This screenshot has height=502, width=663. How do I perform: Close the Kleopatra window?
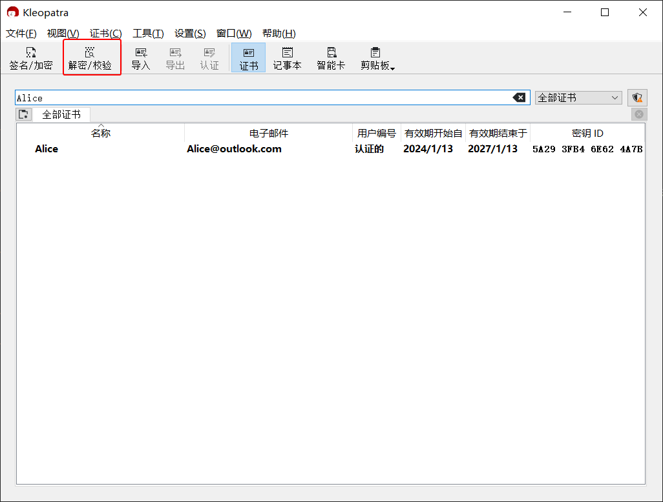pos(643,12)
